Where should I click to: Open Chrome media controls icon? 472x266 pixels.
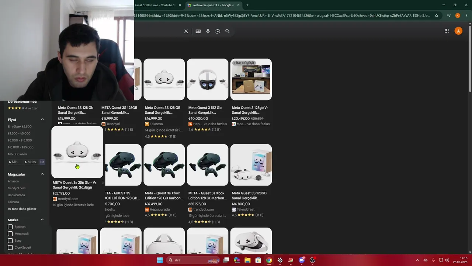[449, 16]
